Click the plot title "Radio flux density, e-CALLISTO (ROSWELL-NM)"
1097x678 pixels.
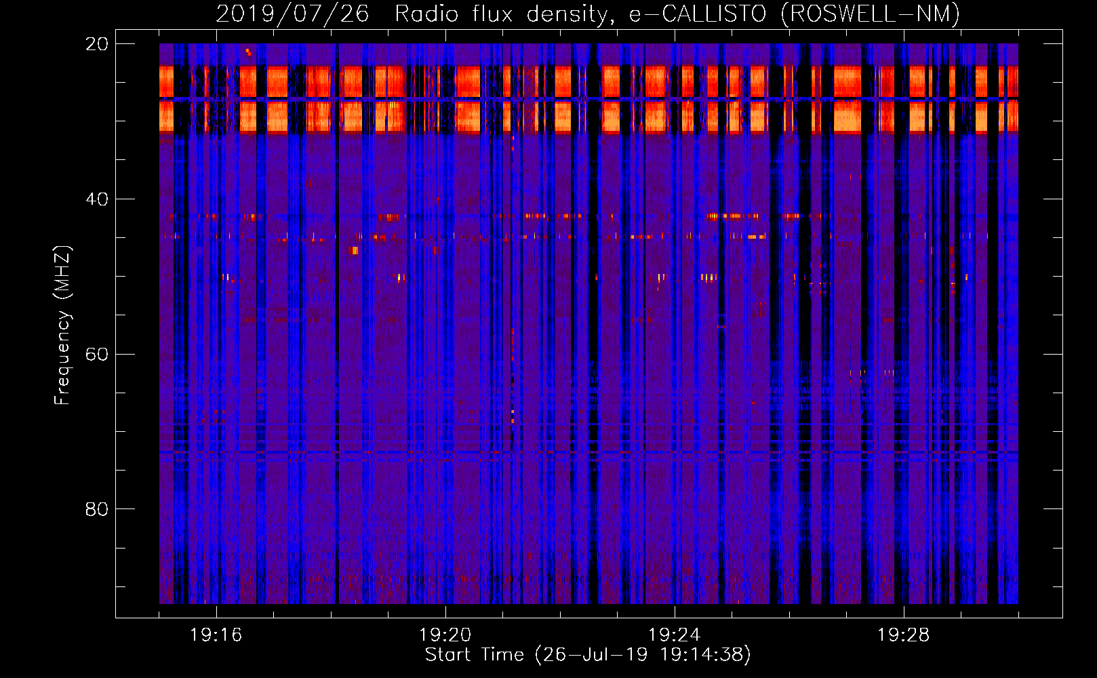677,14
